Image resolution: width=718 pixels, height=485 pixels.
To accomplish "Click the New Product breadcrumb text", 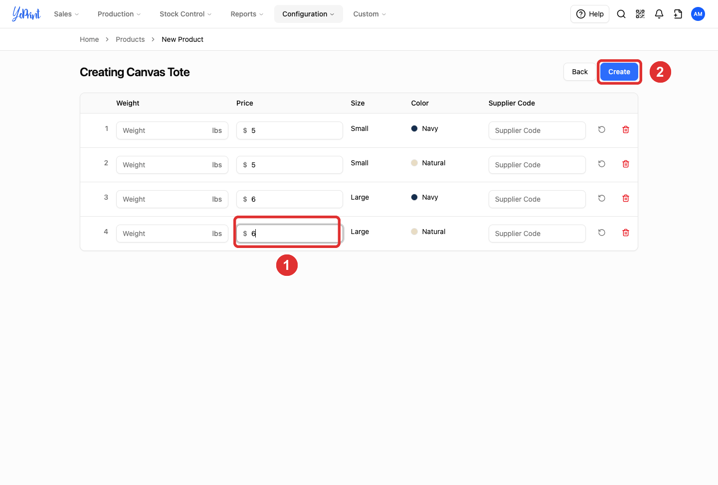I will (182, 39).
